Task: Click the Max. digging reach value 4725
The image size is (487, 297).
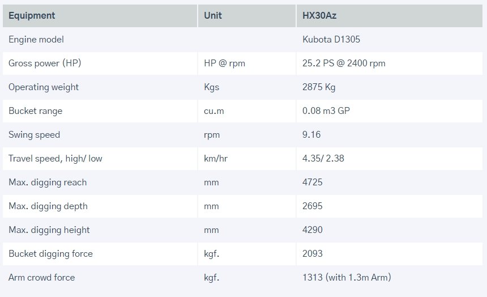Action: tap(313, 183)
